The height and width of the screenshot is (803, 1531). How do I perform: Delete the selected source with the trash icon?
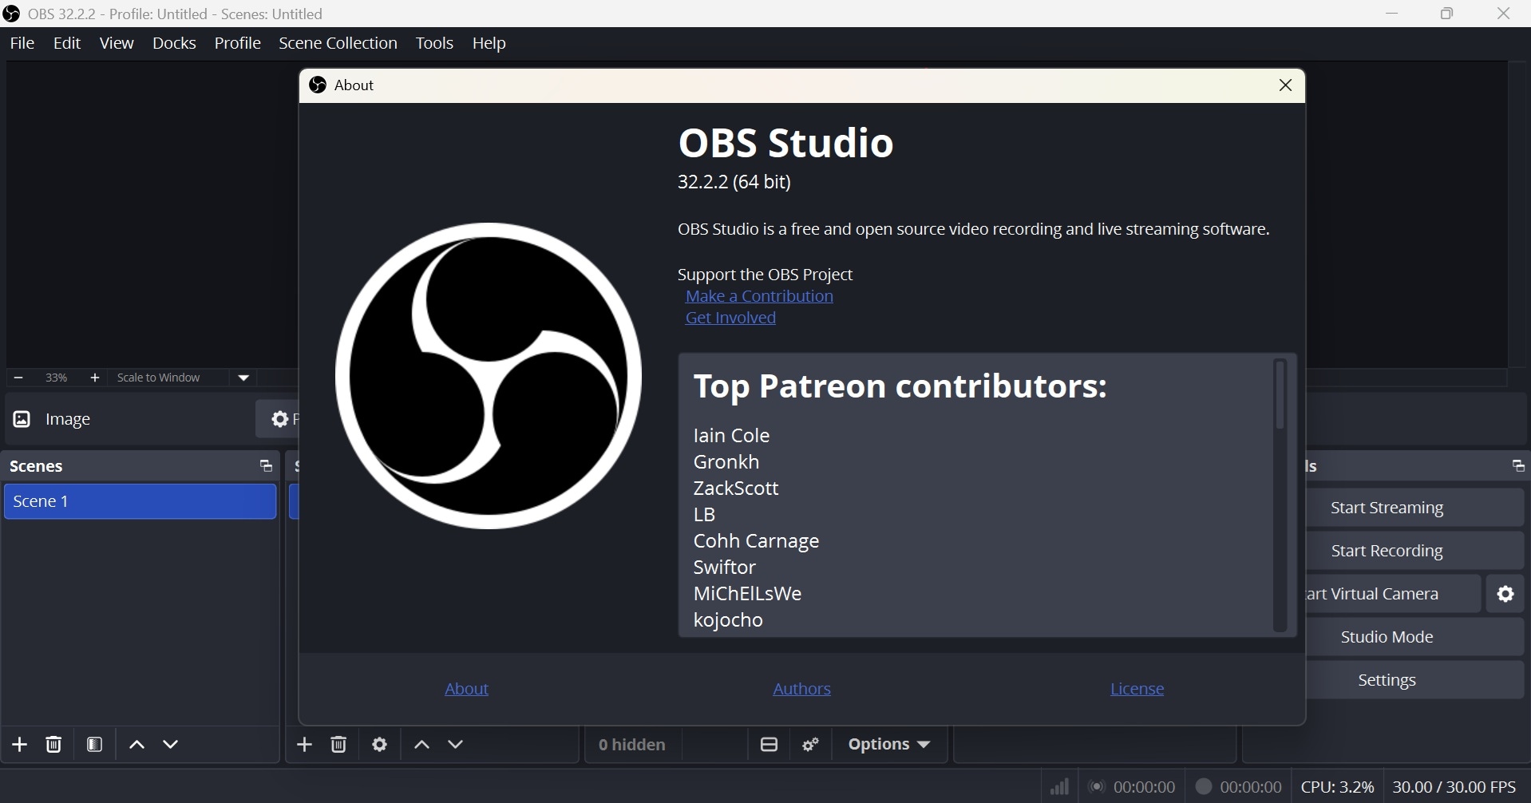[340, 745]
